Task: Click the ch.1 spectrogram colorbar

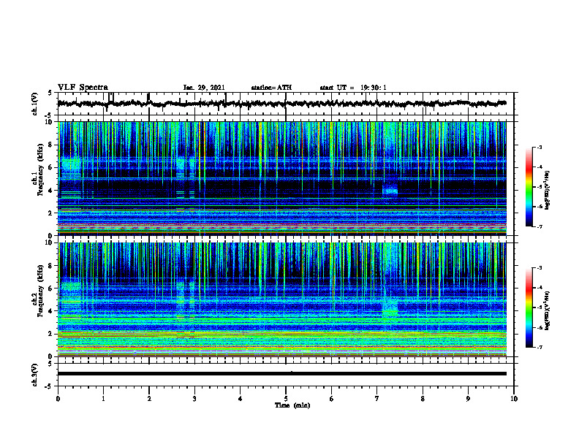Action: pos(529,187)
